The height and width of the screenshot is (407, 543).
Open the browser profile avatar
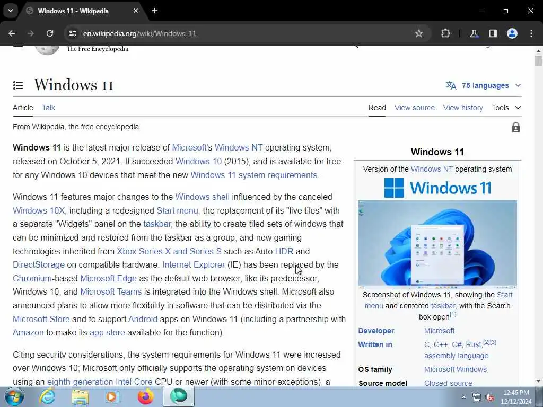click(512, 33)
